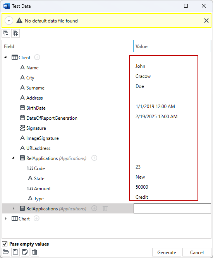
Task: Expand the highlighted RelApplications row
Action: point(14,208)
